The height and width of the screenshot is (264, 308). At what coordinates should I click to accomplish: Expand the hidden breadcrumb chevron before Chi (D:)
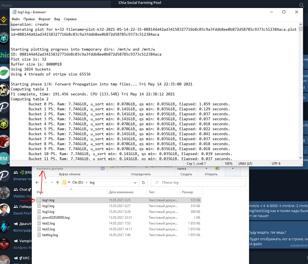point(69,182)
